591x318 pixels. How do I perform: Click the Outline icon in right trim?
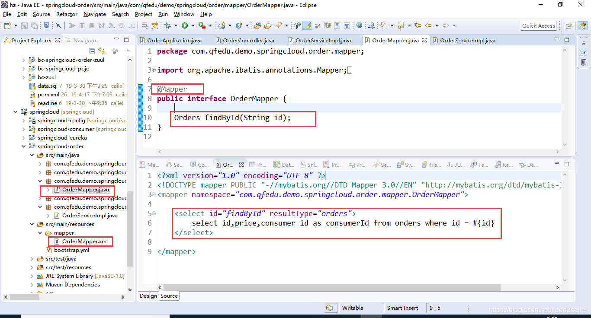[x=584, y=53]
